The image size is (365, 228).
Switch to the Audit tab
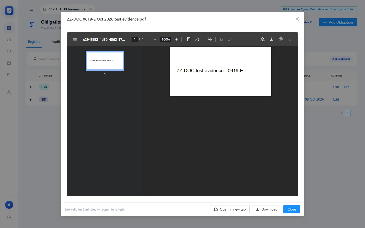coord(56,42)
